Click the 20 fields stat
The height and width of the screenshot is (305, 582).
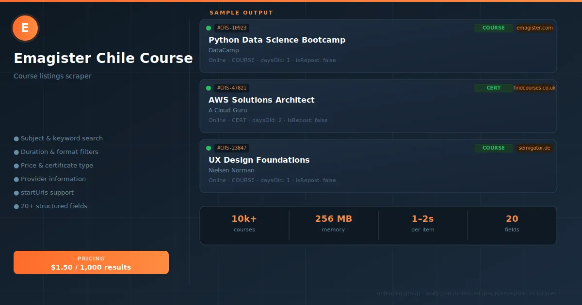512,223
